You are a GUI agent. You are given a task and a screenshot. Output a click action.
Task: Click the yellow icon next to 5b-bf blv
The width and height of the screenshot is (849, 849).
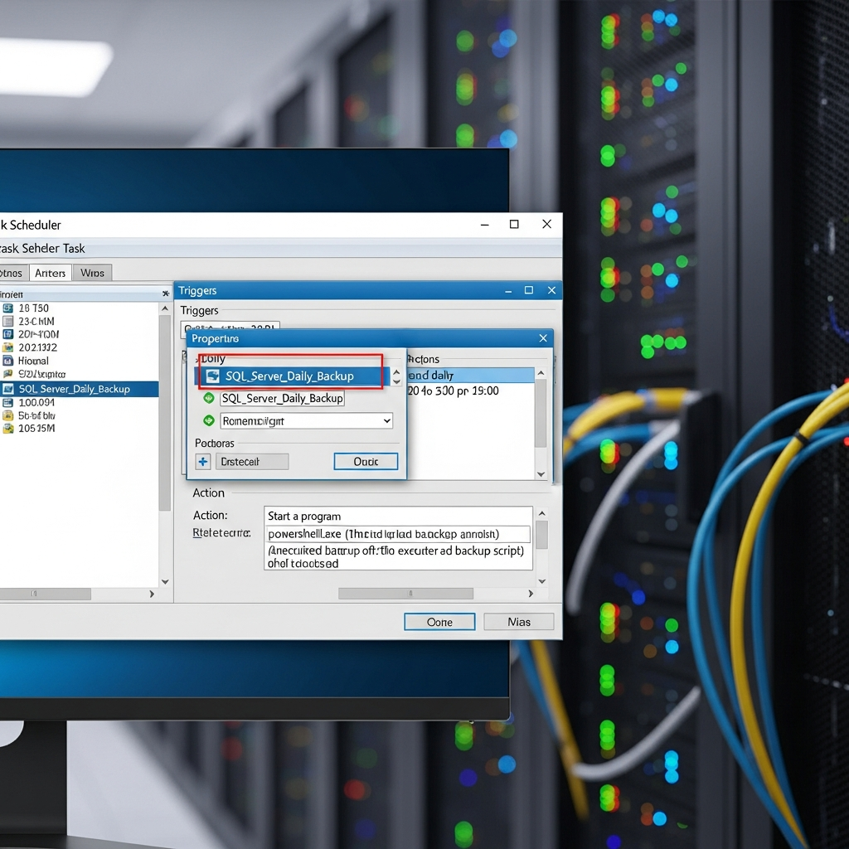7,415
